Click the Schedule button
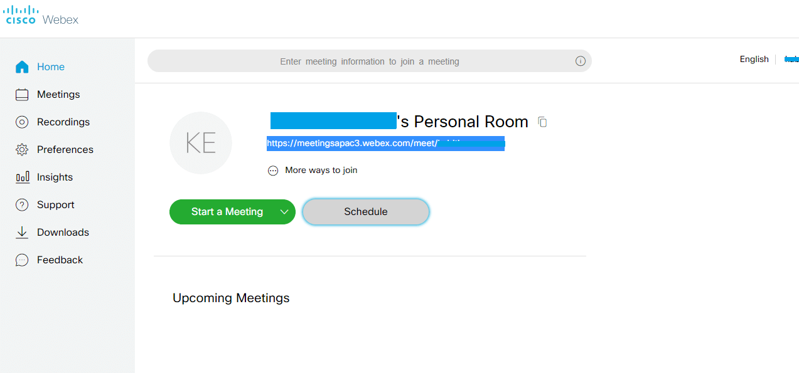This screenshot has width=799, height=373. pyautogui.click(x=366, y=212)
